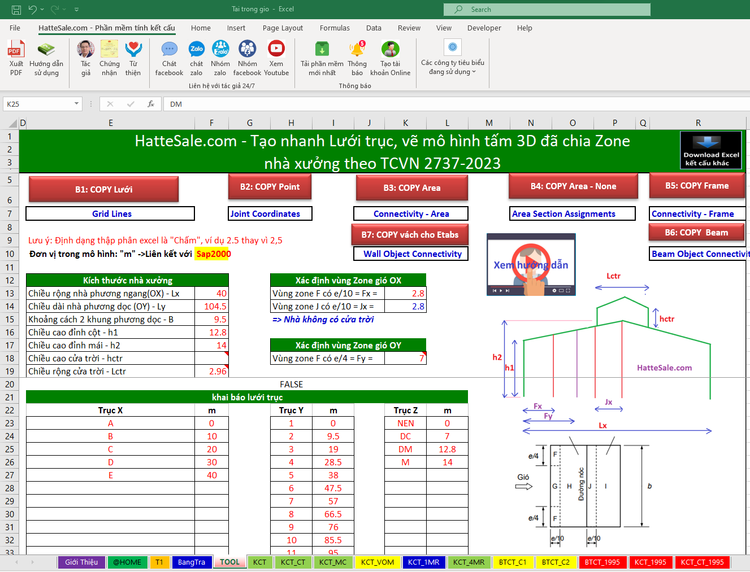This screenshot has height=572, width=750.
Task: Click sheet tab scroll right arrow
Action: click(x=32, y=562)
